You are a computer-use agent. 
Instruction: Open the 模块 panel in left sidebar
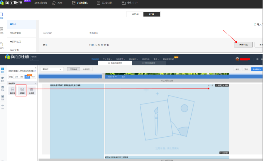tap(3, 70)
